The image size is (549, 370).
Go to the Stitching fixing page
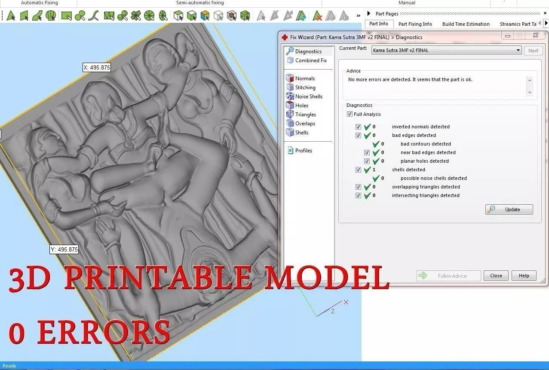point(301,88)
